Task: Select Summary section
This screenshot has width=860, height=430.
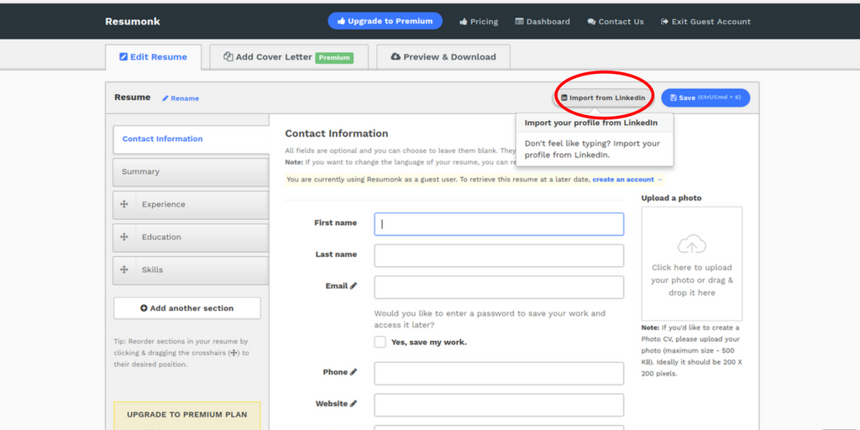Action: pyautogui.click(x=191, y=171)
